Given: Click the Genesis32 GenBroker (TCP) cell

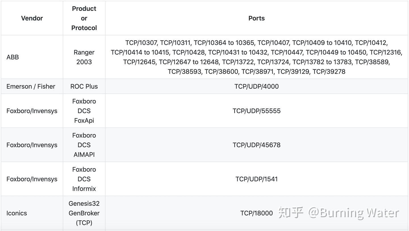Looking at the screenshot, I should 84,213.
